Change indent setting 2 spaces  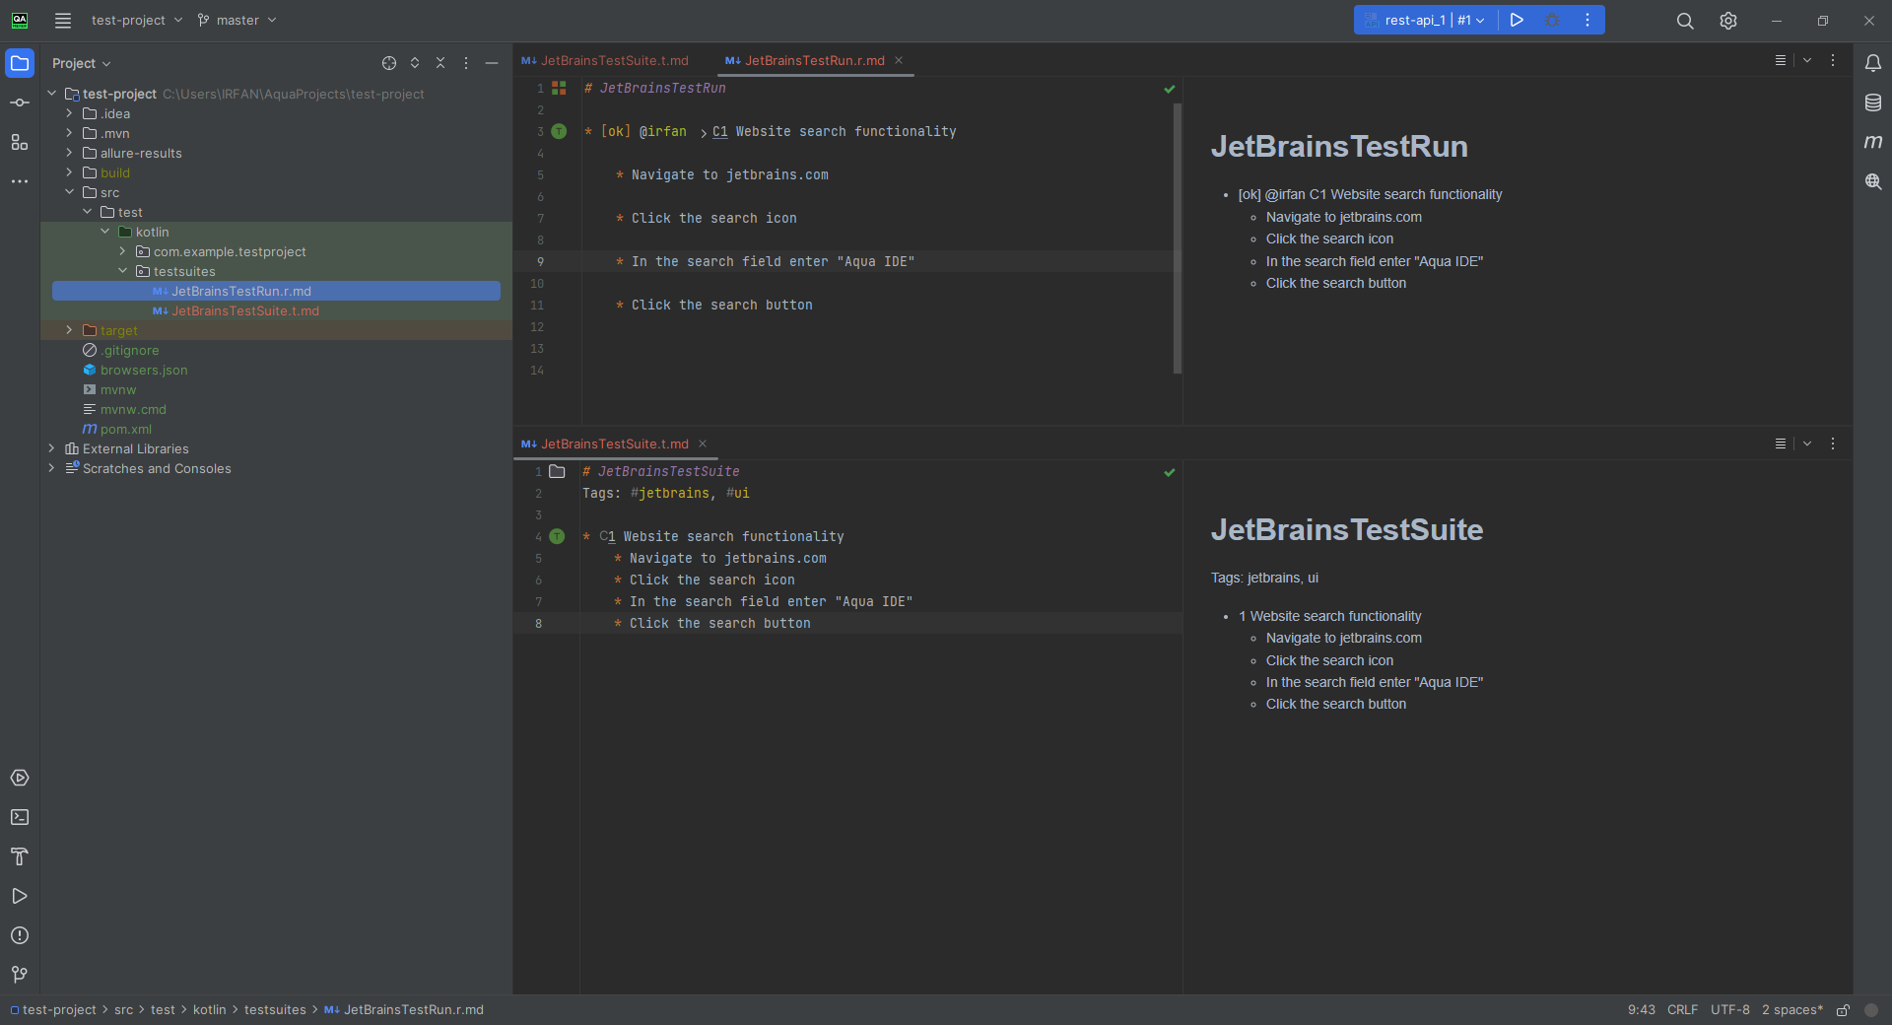[x=1792, y=1010]
